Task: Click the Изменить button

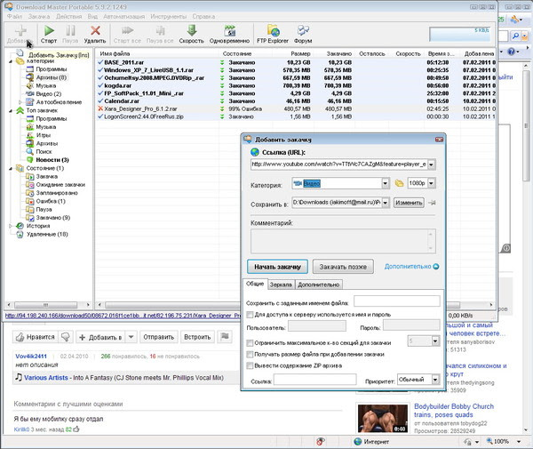Action: point(409,203)
